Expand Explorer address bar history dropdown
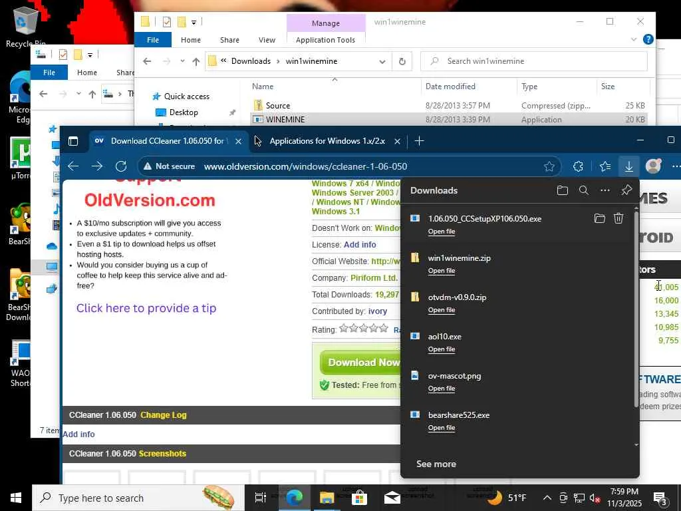Viewport: 681px width, 511px height. coord(382,61)
